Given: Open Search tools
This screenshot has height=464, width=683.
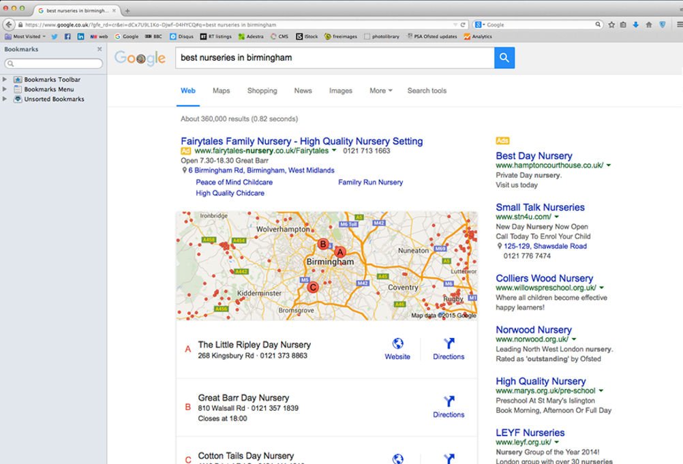Looking at the screenshot, I should [x=427, y=91].
